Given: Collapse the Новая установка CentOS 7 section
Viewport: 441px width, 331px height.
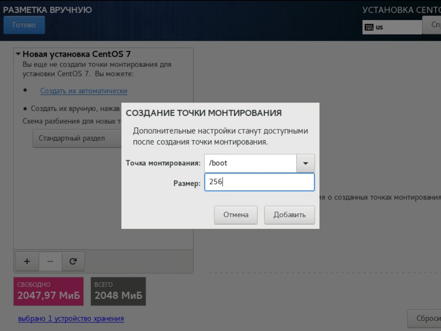Looking at the screenshot, I should (18, 54).
